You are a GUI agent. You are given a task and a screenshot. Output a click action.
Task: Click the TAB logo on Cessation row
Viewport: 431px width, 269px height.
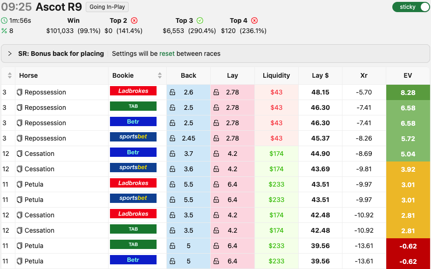[x=133, y=229]
